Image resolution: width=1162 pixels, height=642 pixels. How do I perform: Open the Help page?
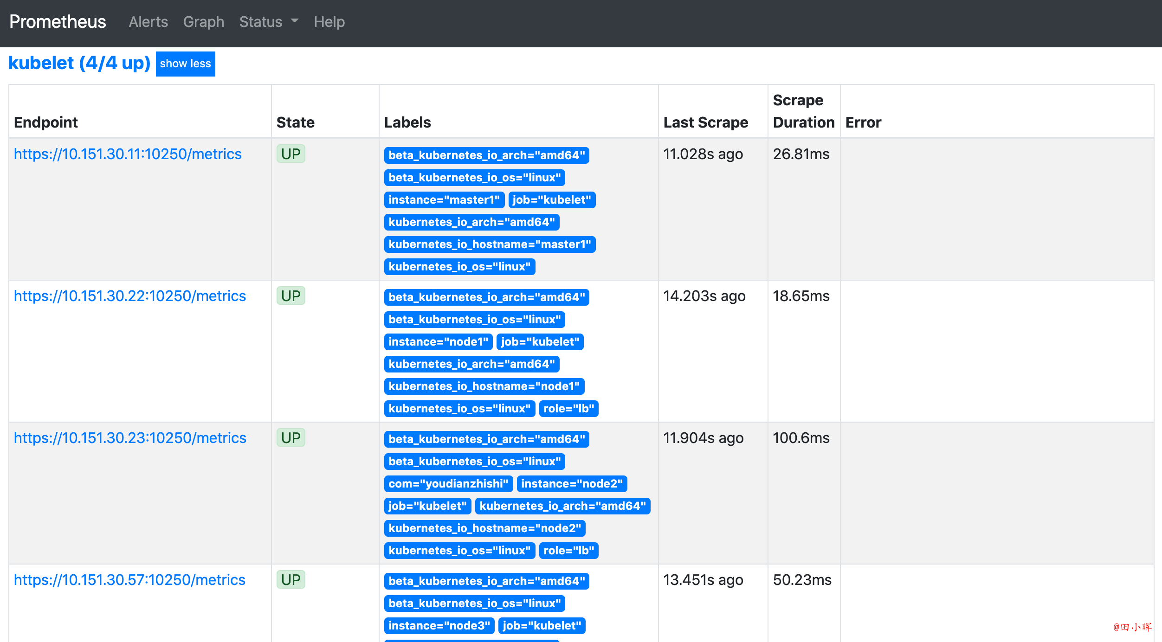(329, 22)
